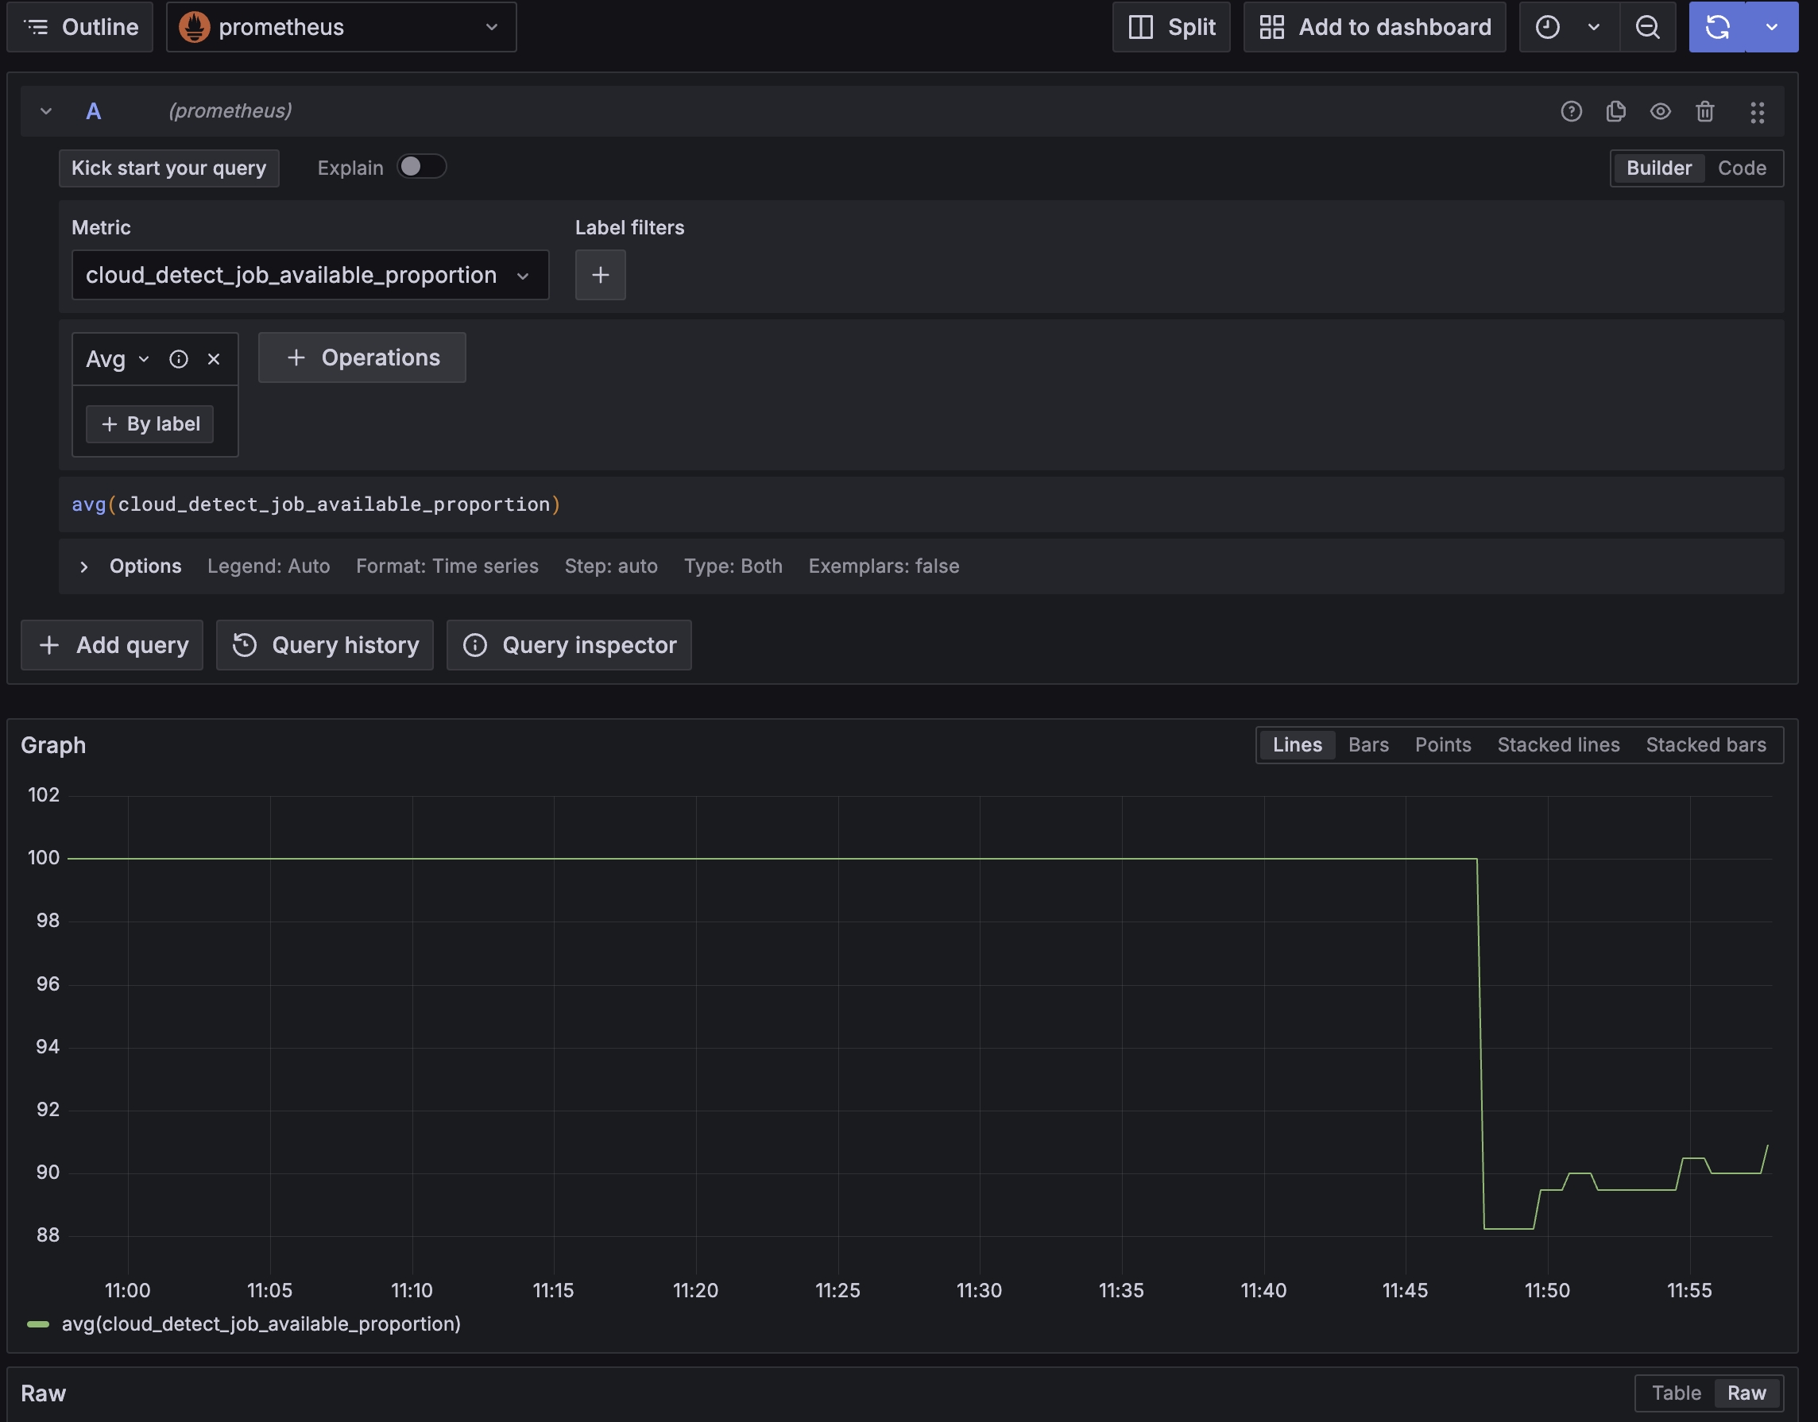Open the refresh interval dropdown arrow
The width and height of the screenshot is (1818, 1422).
(x=1772, y=28)
